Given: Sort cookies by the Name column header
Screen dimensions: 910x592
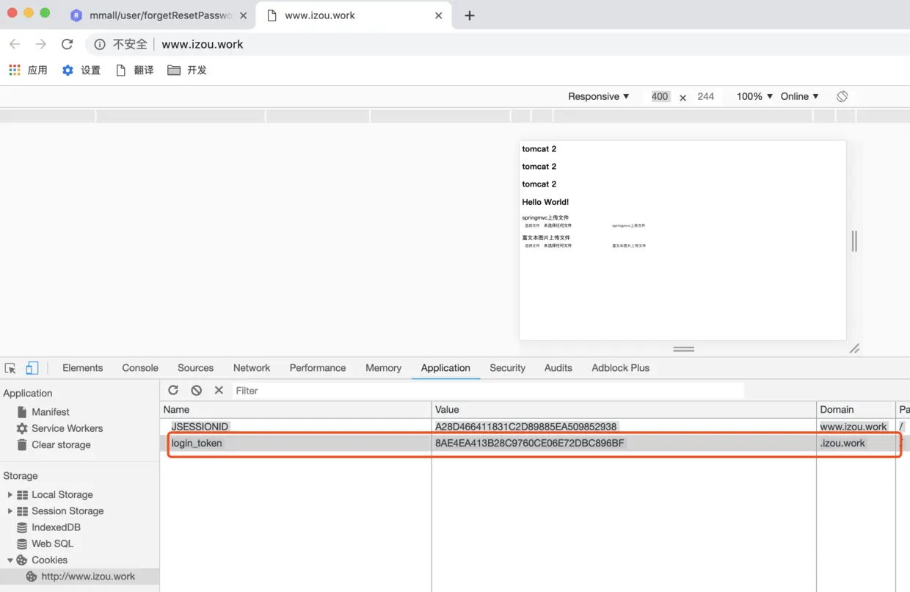Looking at the screenshot, I should (x=296, y=409).
